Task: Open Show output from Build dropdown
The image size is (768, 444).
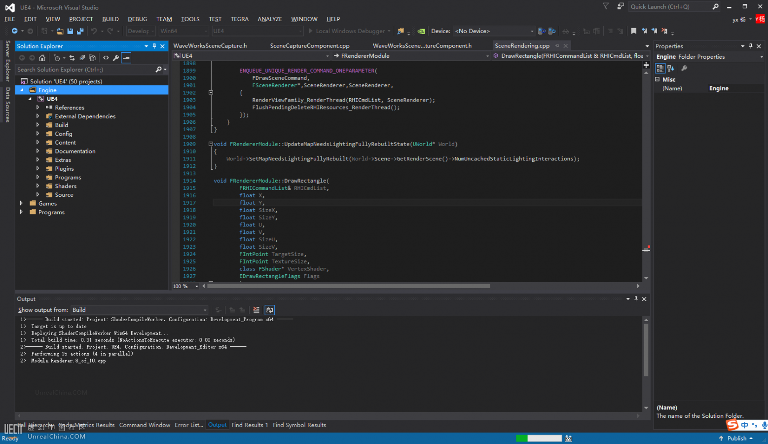Action: pos(140,310)
